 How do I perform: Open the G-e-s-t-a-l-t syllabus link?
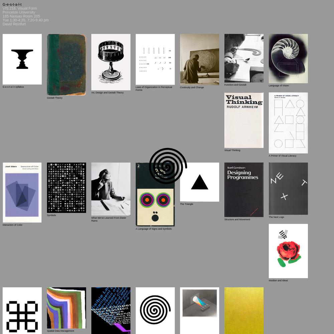pyautogui.click(x=13, y=87)
